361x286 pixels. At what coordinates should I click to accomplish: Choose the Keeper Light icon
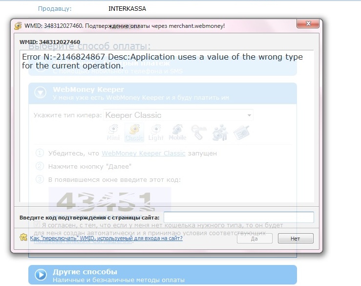click(x=156, y=132)
